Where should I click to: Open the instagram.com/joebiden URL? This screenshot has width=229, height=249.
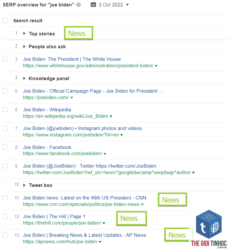click(x=71, y=135)
